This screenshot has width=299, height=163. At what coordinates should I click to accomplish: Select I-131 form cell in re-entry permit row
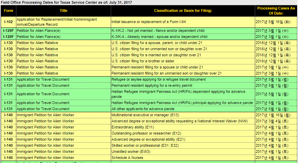(x=8, y=85)
